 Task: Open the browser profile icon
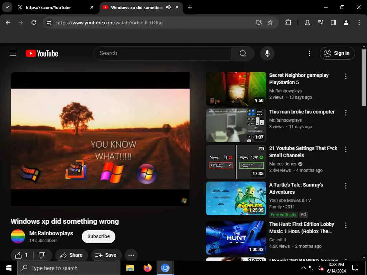[x=346, y=23]
